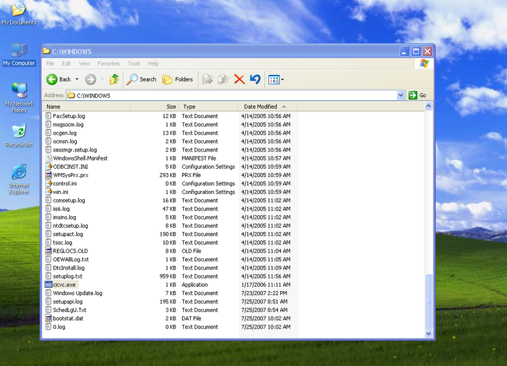Select the file named setupapi.log

[68, 301]
